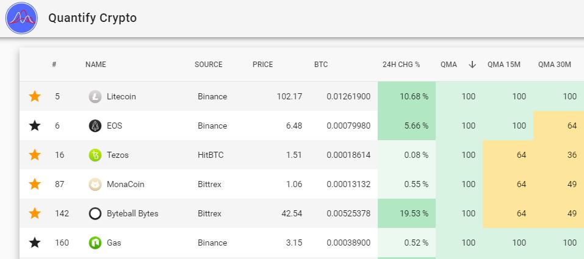
Task: Click BTC value 0.00525378
Action: pyautogui.click(x=348, y=214)
